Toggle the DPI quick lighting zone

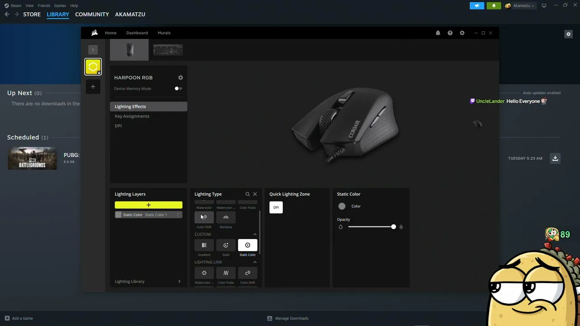tap(276, 207)
